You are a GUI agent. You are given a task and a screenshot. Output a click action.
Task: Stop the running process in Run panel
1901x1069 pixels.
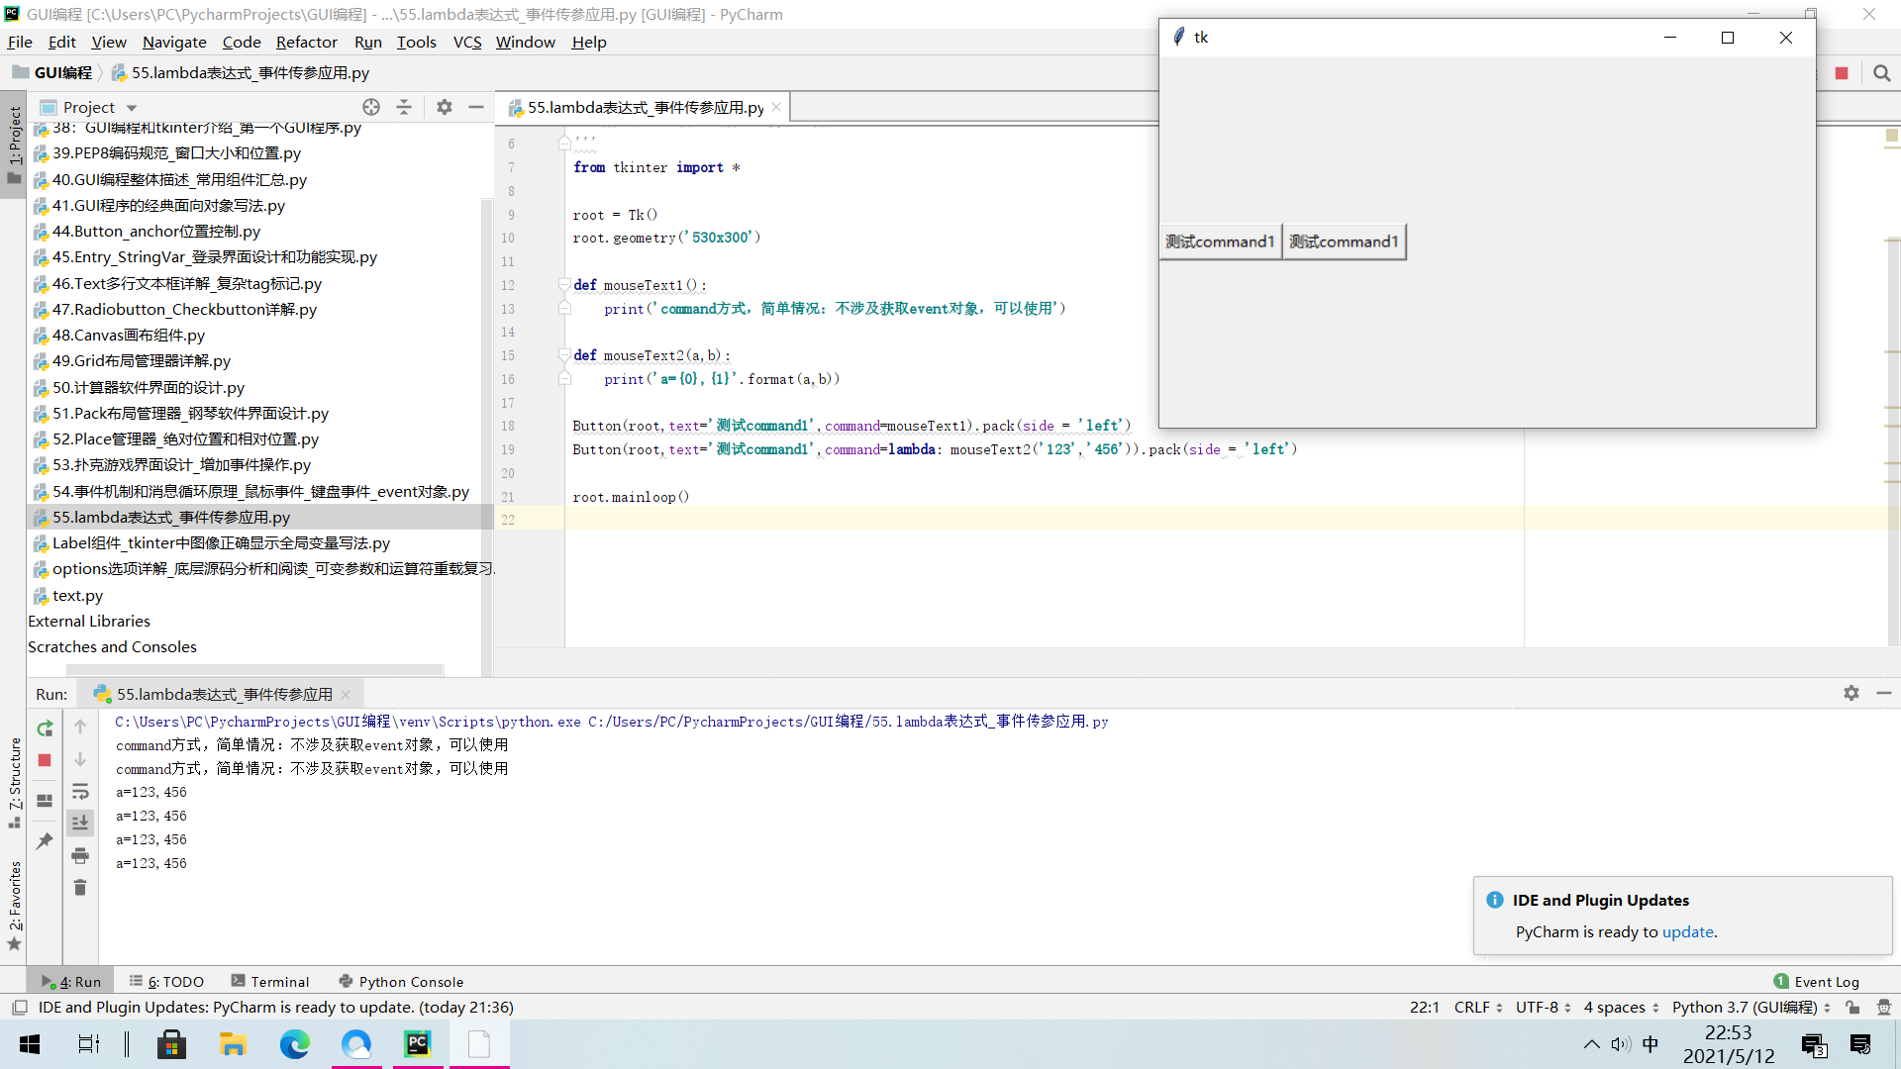45,760
